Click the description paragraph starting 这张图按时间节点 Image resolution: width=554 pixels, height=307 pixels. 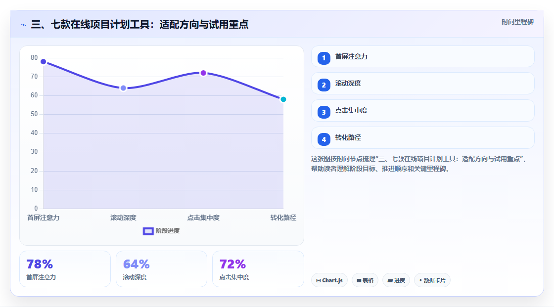pos(419,164)
